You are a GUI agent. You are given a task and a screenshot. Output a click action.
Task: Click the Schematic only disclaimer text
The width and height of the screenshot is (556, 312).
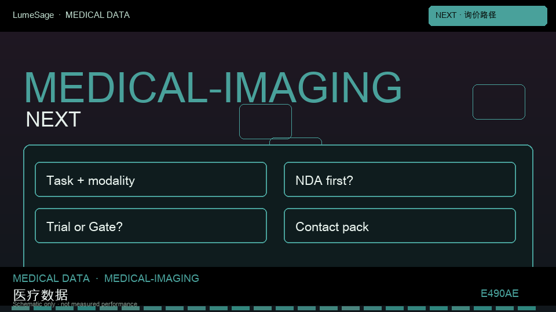coord(75,304)
